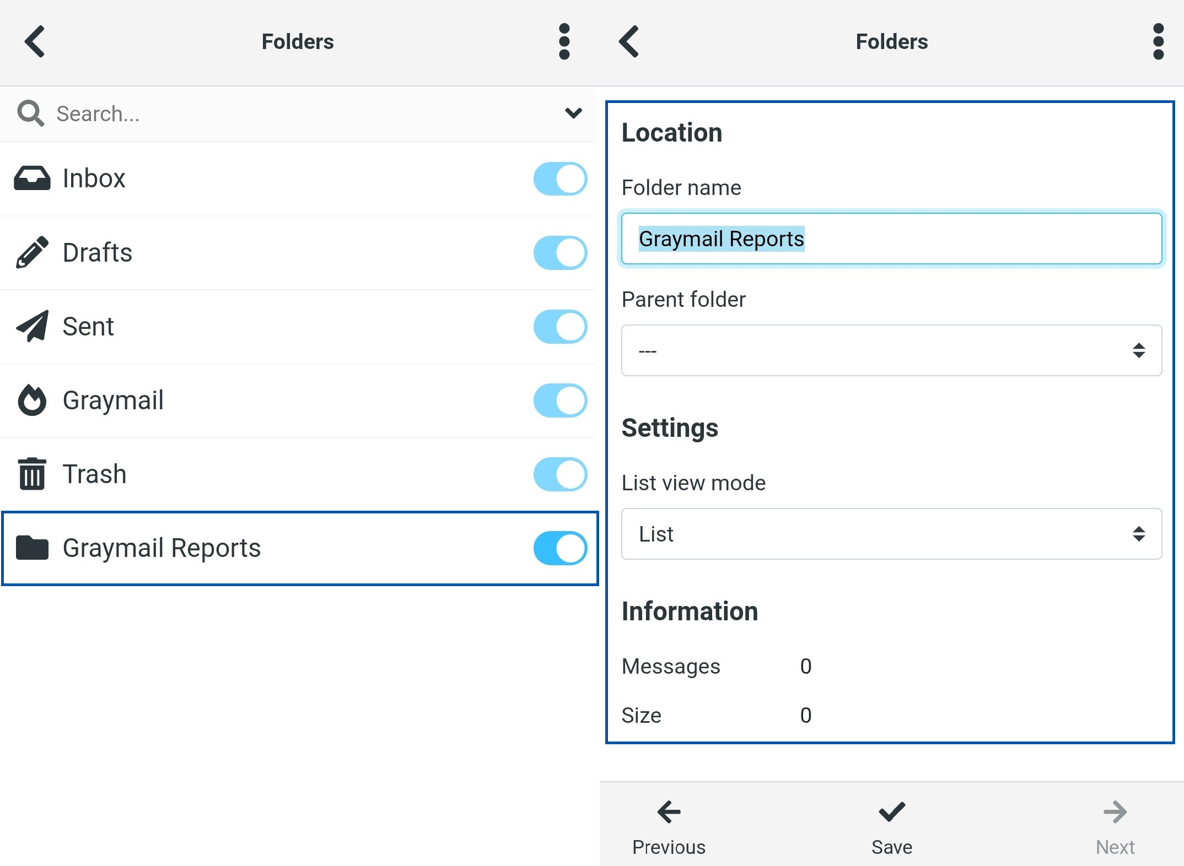The image size is (1184, 866).
Task: Select the Graymail Reports folder row
Action: (x=300, y=548)
